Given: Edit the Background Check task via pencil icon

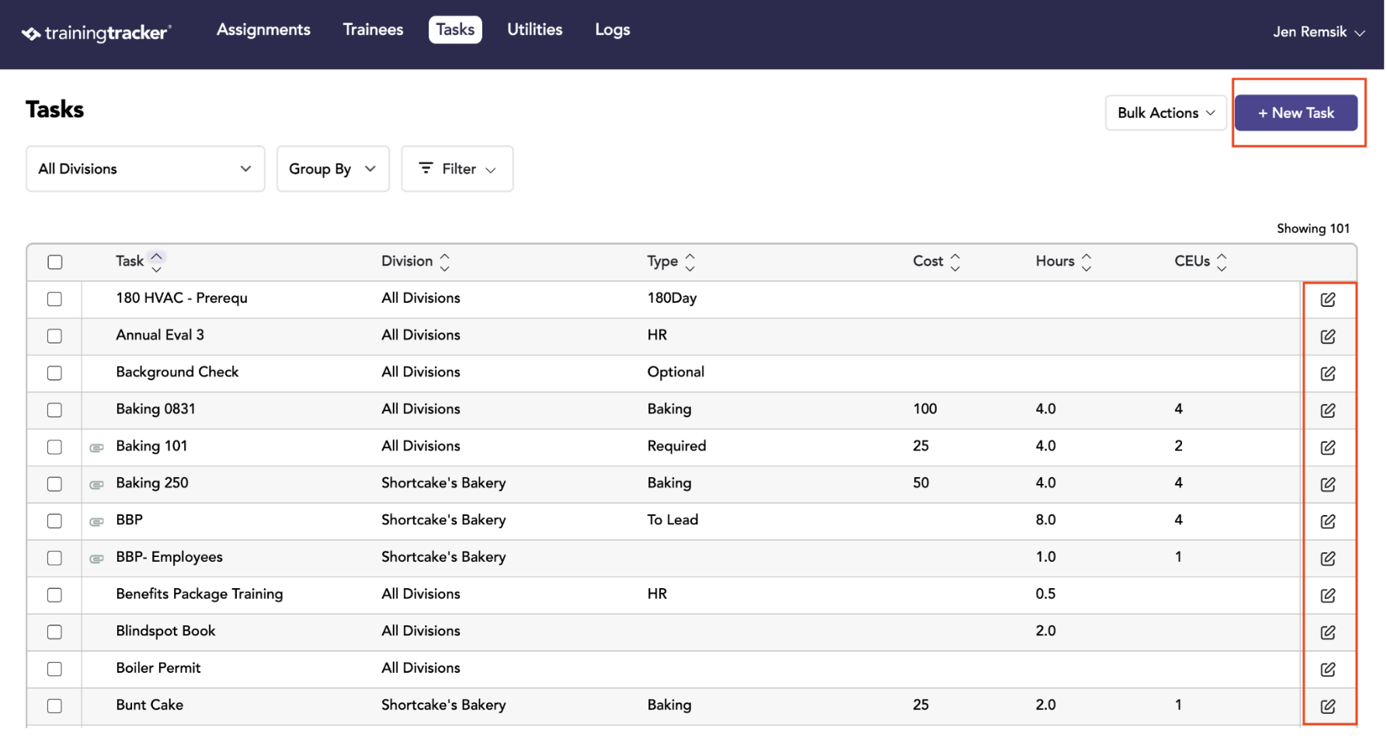Looking at the screenshot, I should coord(1327,374).
